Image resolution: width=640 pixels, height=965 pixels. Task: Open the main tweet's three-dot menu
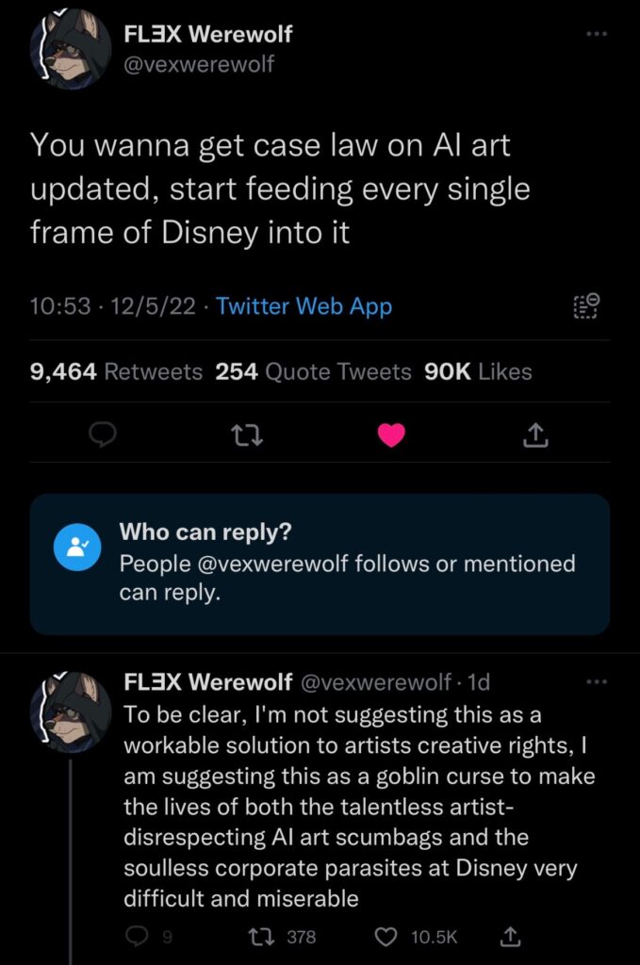pos(597,34)
